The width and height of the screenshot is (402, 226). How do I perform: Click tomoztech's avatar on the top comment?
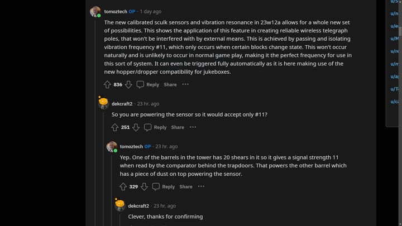95,11
